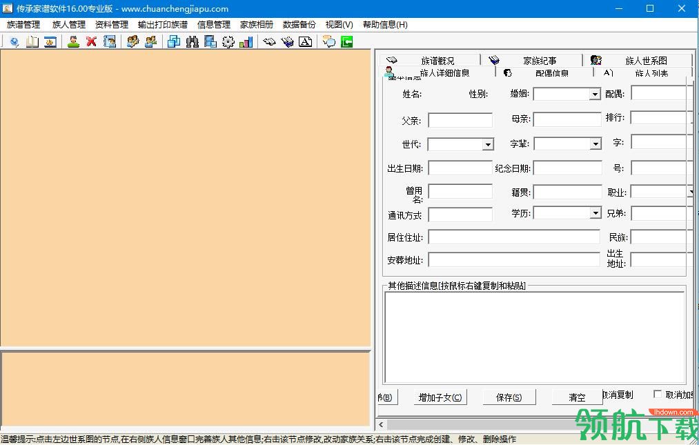Click the add person toolbar icon
The image size is (699, 445).
74,42
